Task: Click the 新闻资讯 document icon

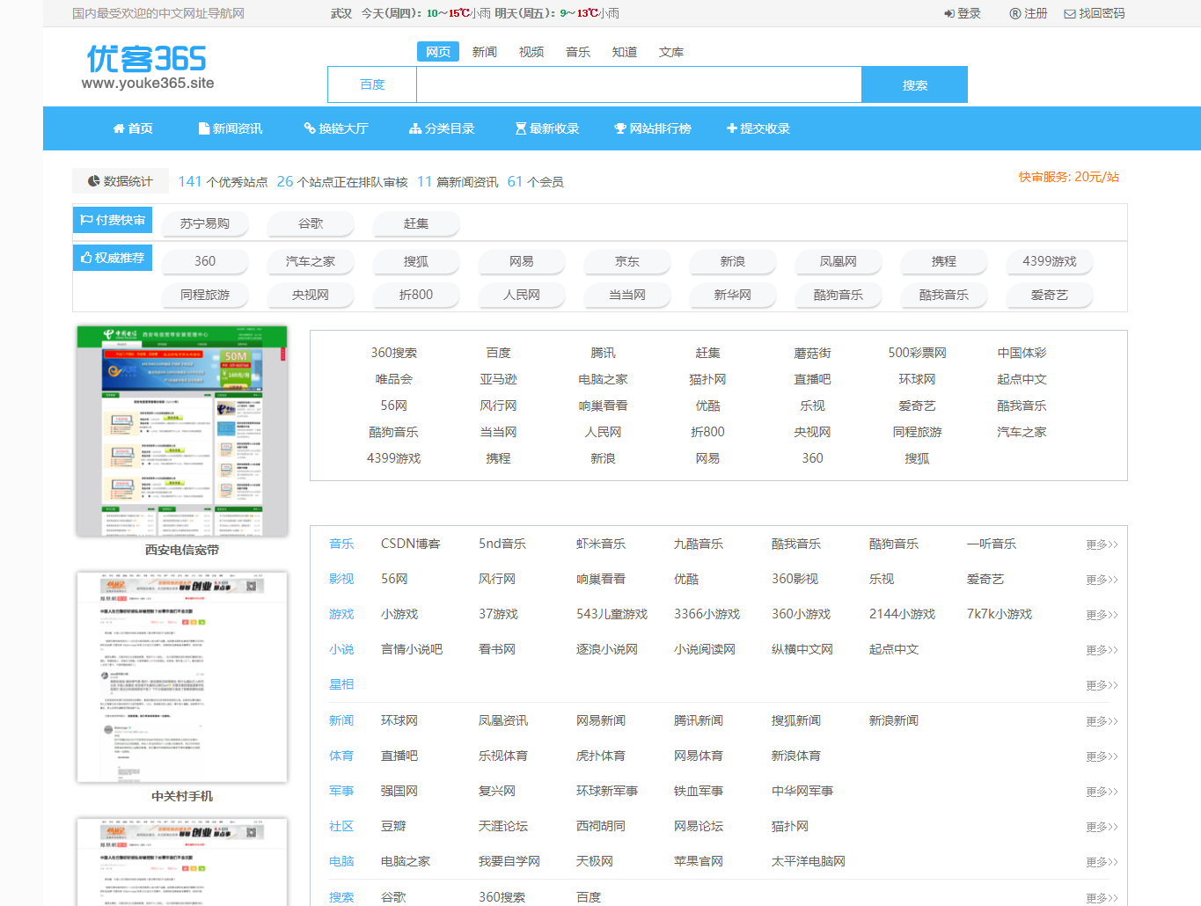Action: 204,128
